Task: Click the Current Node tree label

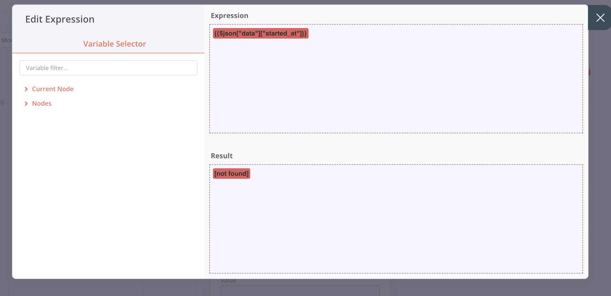Action: (x=53, y=89)
